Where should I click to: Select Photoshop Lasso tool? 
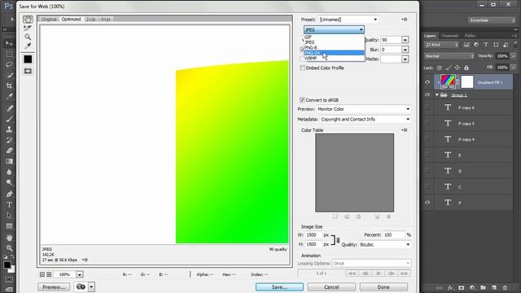click(x=9, y=65)
